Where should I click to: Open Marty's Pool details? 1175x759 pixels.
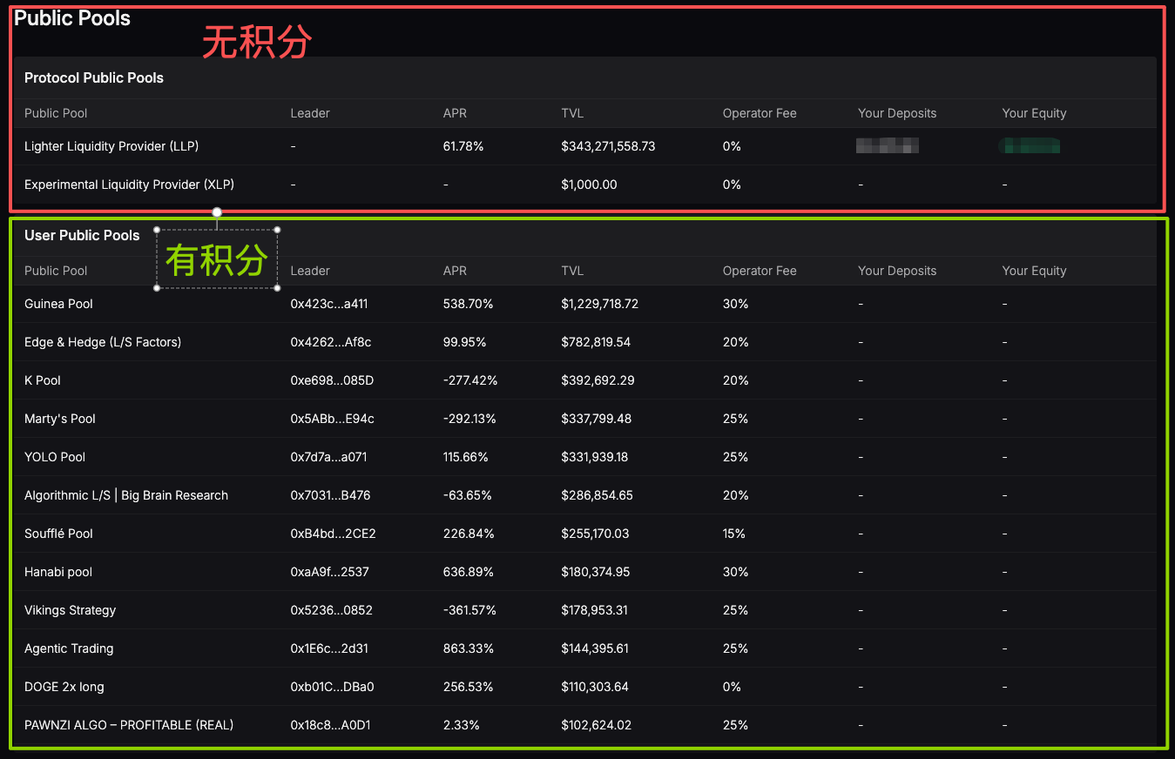(x=59, y=419)
